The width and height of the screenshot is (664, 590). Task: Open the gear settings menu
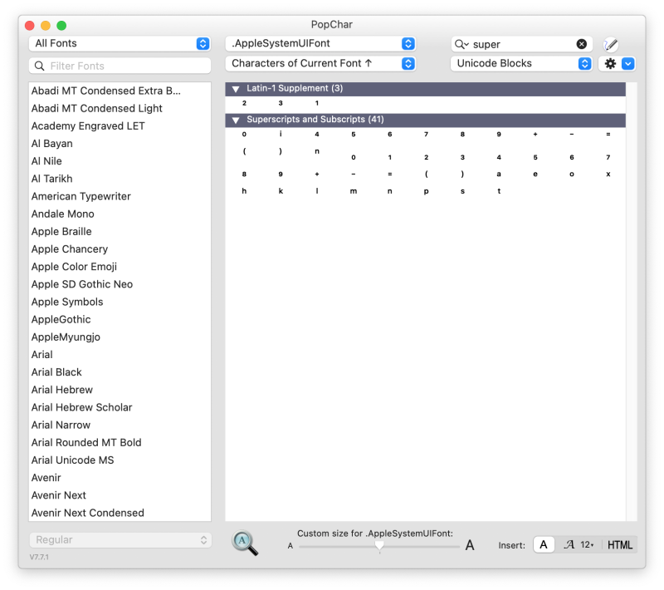click(610, 64)
